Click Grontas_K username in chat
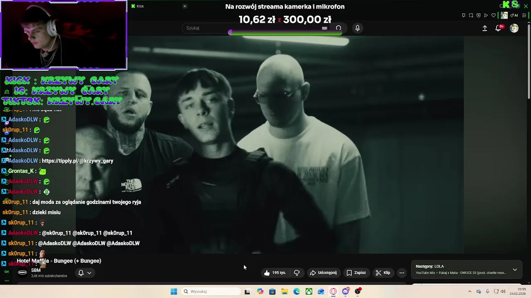Image resolution: width=531 pixels, height=298 pixels. pyautogui.click(x=21, y=171)
